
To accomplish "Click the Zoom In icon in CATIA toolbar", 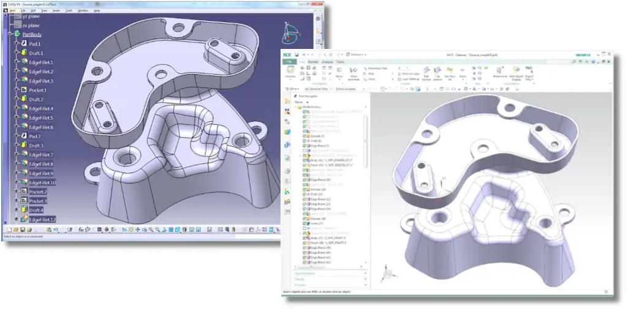I will [x=151, y=229].
